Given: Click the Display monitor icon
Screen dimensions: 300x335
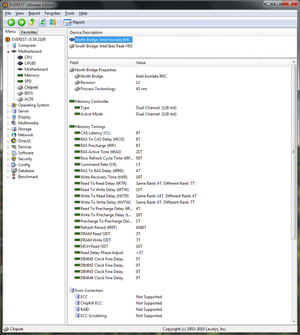Looking at the screenshot, I should pyautogui.click(x=14, y=117).
